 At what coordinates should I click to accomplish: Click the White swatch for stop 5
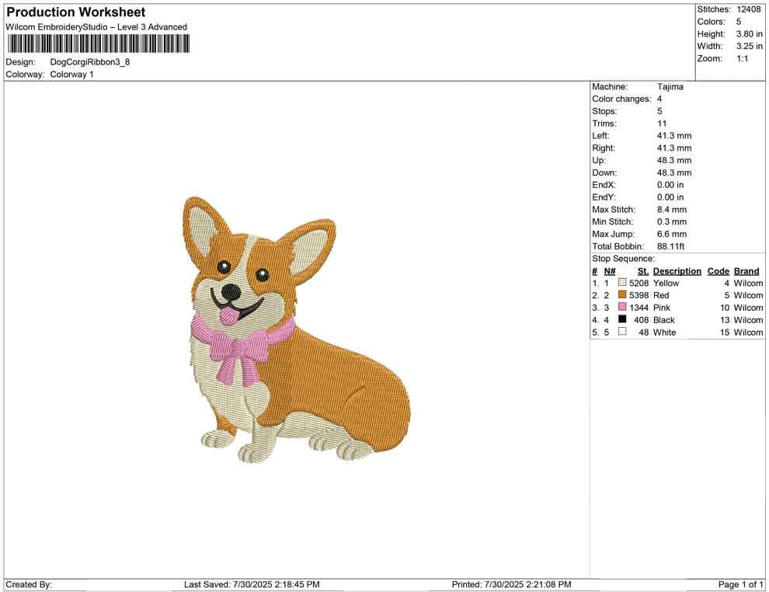(x=621, y=332)
